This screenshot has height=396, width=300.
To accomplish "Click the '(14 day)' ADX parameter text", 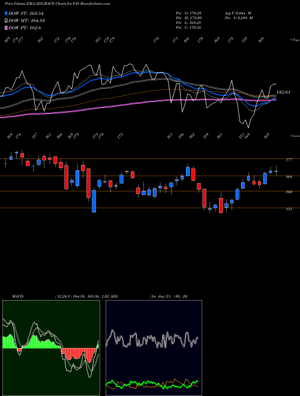I will click(x=158, y=296).
